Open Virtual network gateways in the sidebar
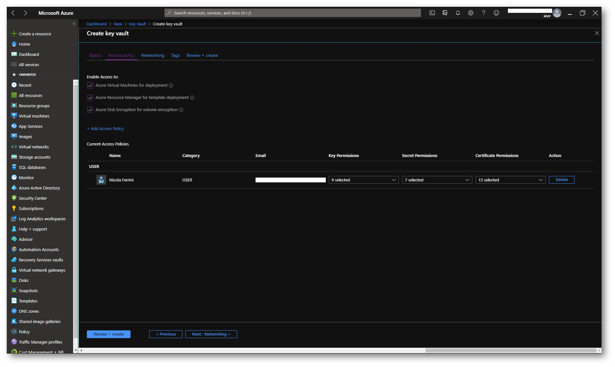The width and height of the screenshot is (615, 367). [x=42, y=270]
